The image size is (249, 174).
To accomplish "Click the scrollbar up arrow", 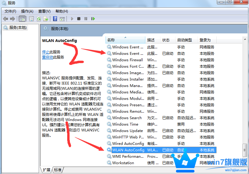I will (245, 39).
